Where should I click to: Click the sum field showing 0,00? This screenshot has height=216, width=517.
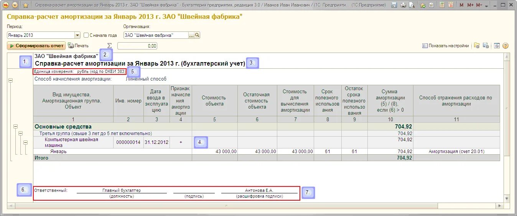pos(137,46)
